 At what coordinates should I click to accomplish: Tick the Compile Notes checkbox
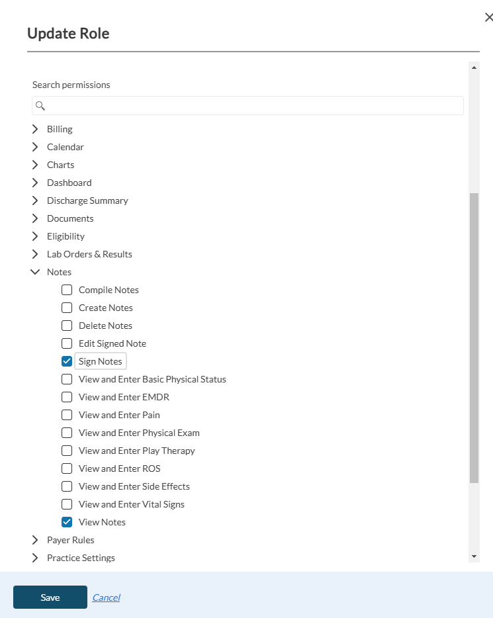pyautogui.click(x=67, y=290)
